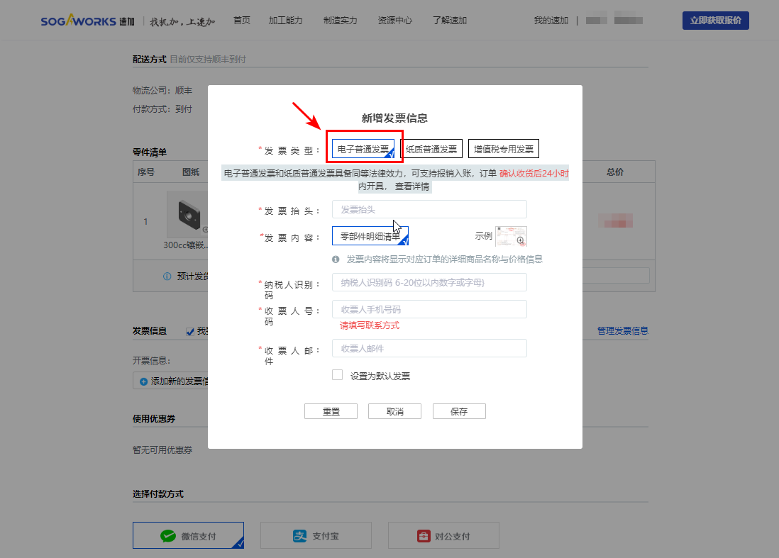Click the invoice example magnifier thumbnail

coord(511,236)
